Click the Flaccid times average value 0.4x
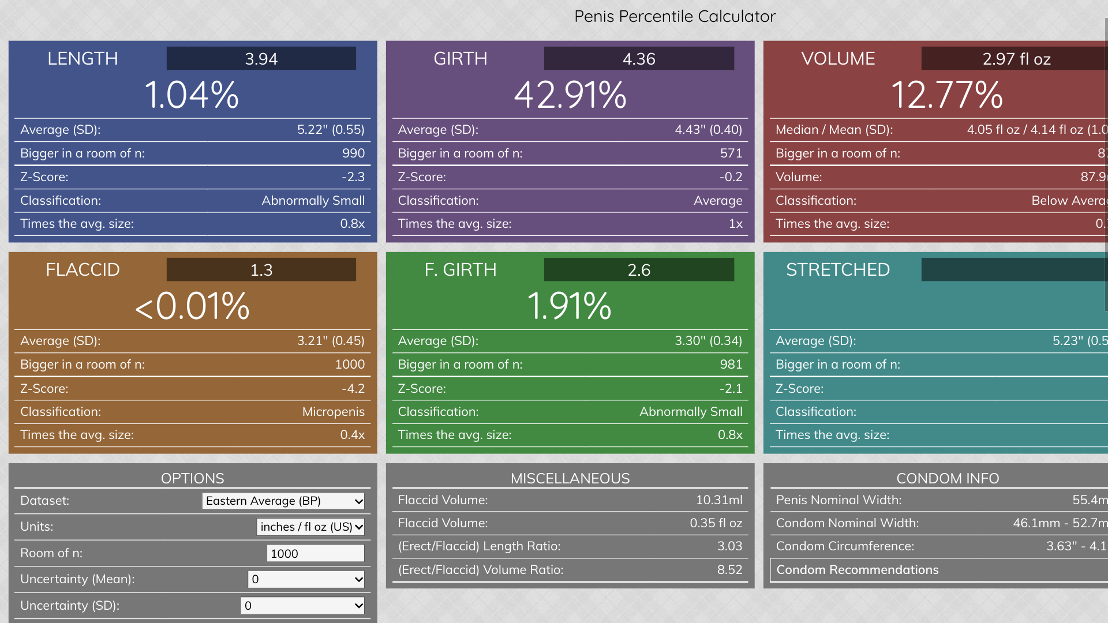The width and height of the screenshot is (1108, 623). 352,435
